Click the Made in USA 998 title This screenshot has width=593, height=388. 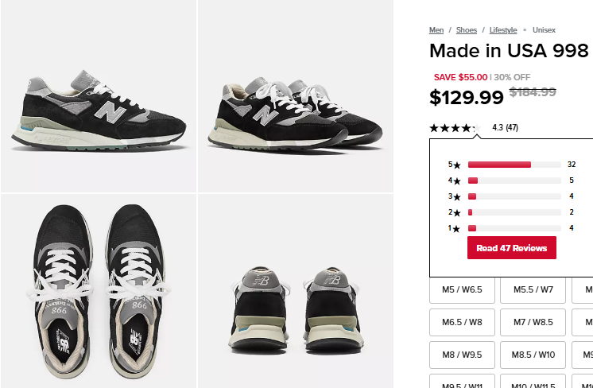[509, 52]
